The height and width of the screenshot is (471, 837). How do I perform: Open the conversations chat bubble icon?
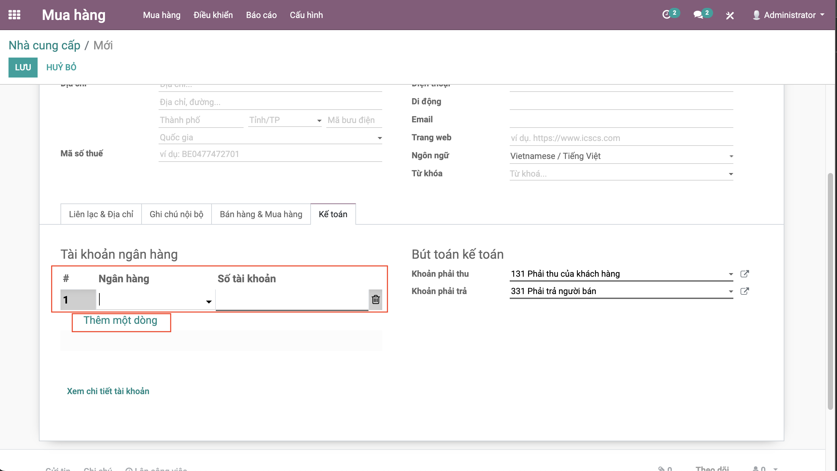point(698,15)
